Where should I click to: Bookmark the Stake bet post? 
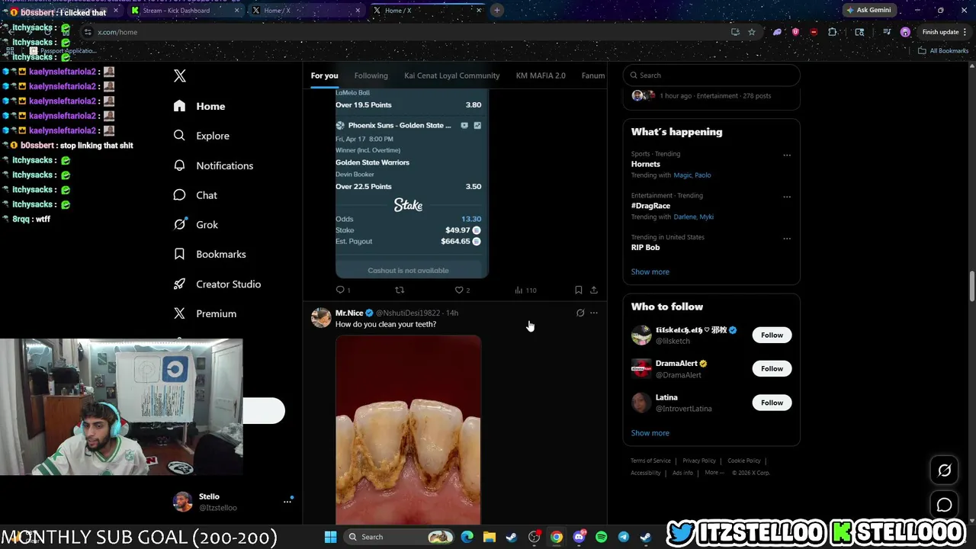(x=578, y=290)
